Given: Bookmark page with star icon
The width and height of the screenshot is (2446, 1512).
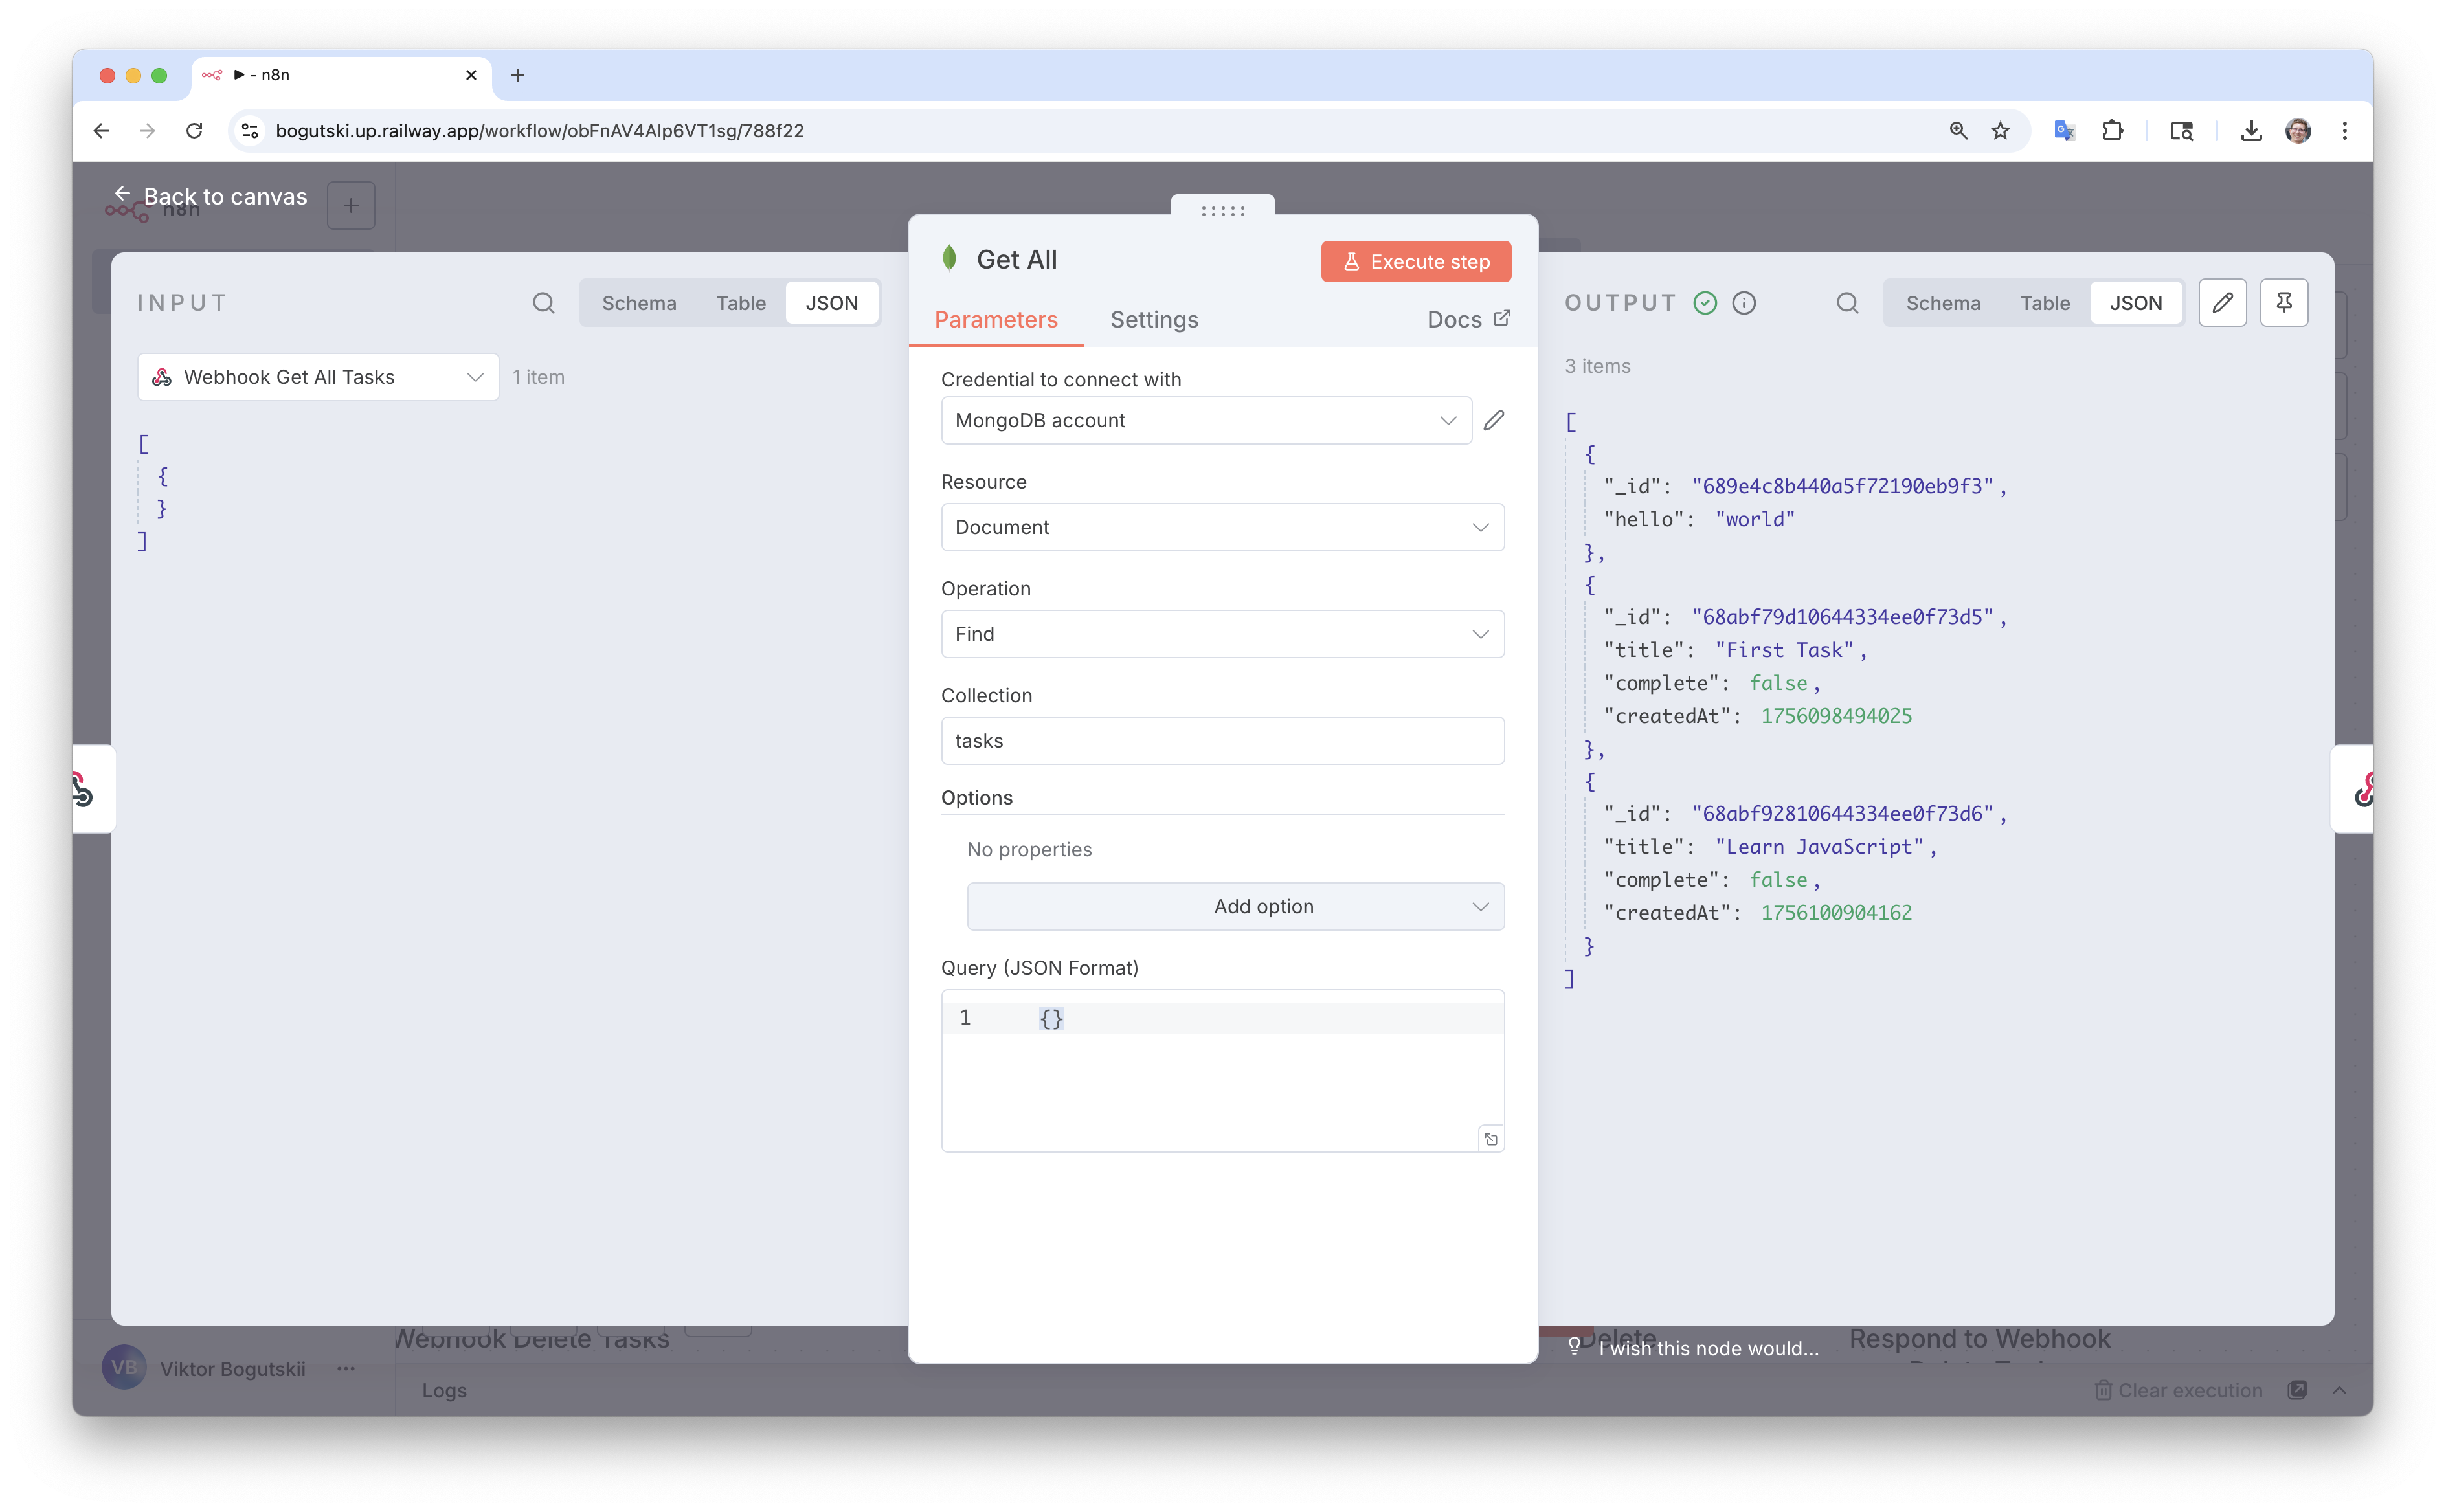Looking at the screenshot, I should [x=2000, y=131].
